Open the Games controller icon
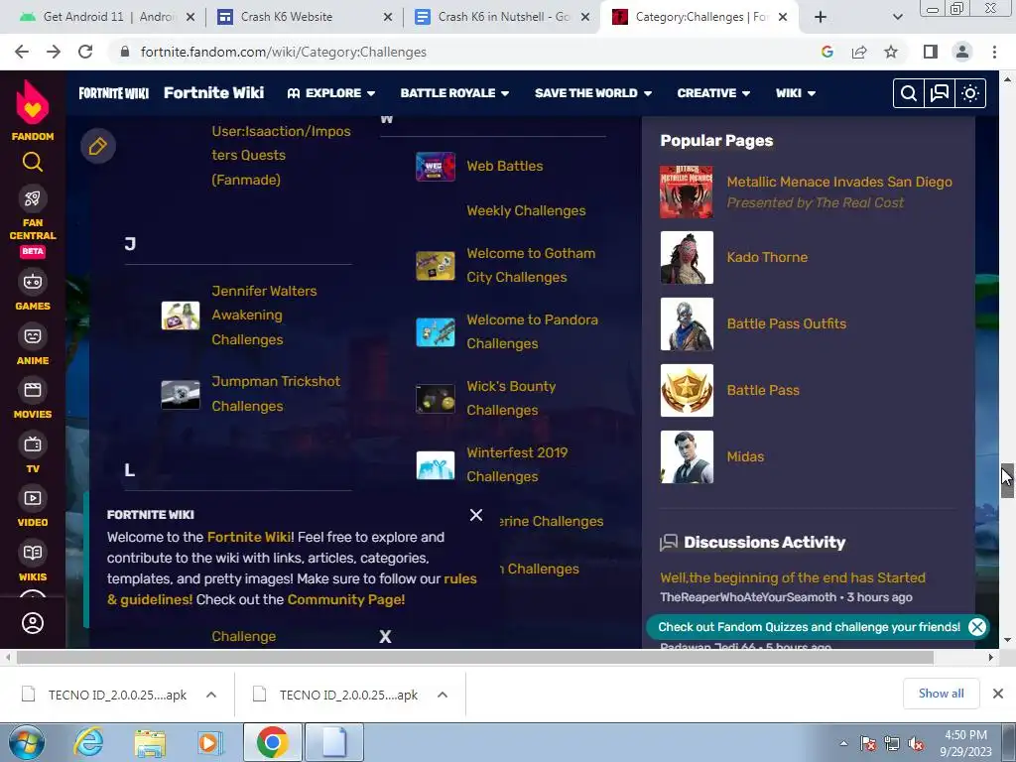 33,282
